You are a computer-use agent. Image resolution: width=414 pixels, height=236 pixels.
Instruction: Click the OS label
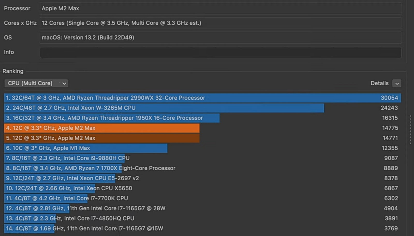click(8, 38)
